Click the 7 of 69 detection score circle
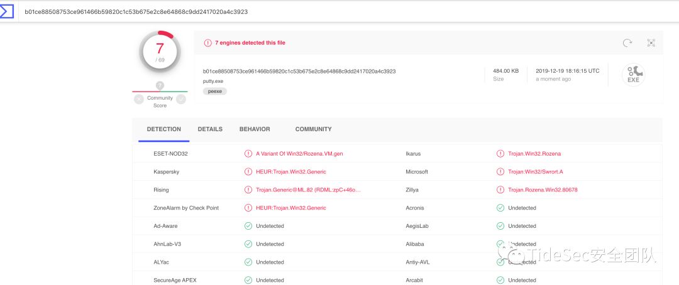 (160, 52)
